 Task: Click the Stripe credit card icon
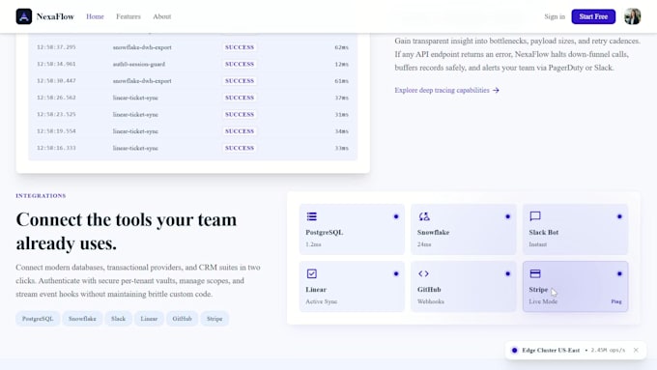click(x=535, y=273)
